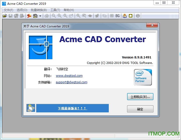Close the About Acme CAD Converter dialog
181x140 pixels.
tap(152, 25)
